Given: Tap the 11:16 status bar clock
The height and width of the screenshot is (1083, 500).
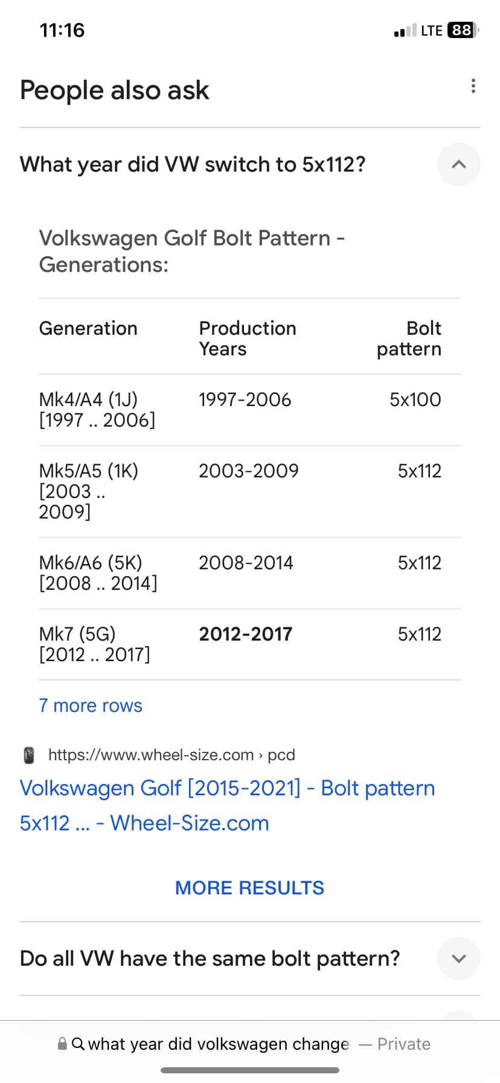Looking at the screenshot, I should point(62,30).
